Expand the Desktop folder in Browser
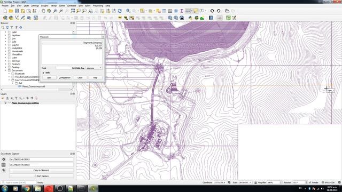Viewport: 342px width, 192px height. (x=5, y=67)
